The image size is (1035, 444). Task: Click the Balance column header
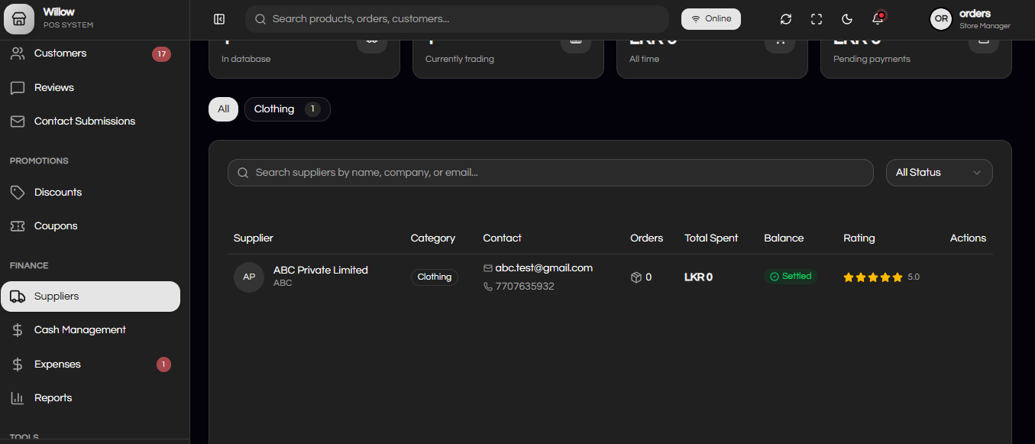784,238
